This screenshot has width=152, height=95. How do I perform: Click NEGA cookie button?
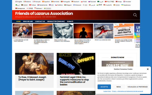119,87
